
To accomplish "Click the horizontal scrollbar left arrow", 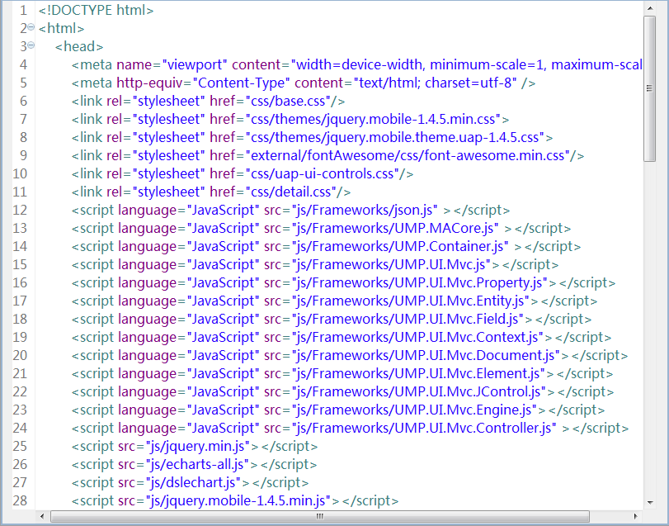I will click(42, 516).
